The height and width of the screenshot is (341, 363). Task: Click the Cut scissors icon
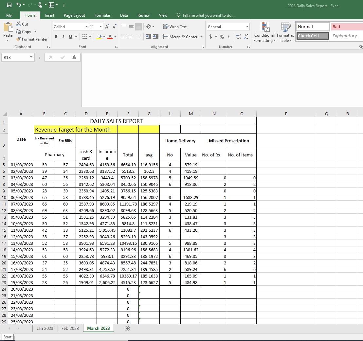(x=18, y=24)
